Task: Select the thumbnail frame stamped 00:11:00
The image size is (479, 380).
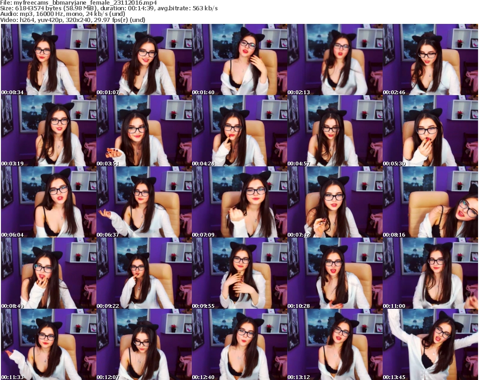Action: point(430,274)
